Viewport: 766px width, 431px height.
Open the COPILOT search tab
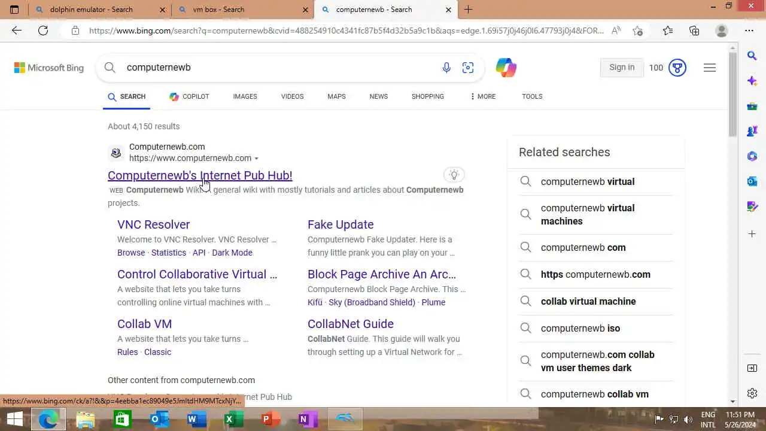pyautogui.click(x=189, y=96)
